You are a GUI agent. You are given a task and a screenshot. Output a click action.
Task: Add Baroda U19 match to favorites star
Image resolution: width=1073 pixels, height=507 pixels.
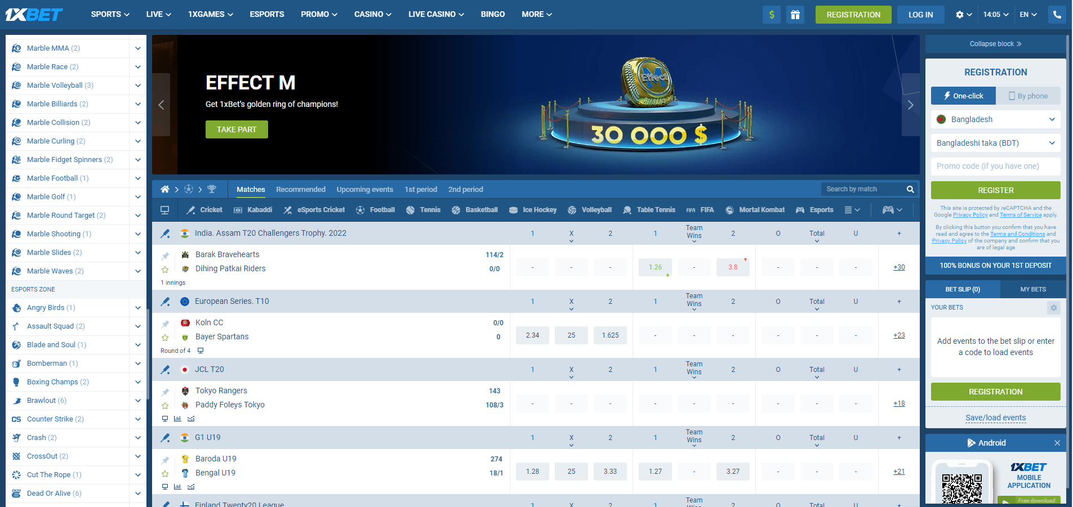165,474
